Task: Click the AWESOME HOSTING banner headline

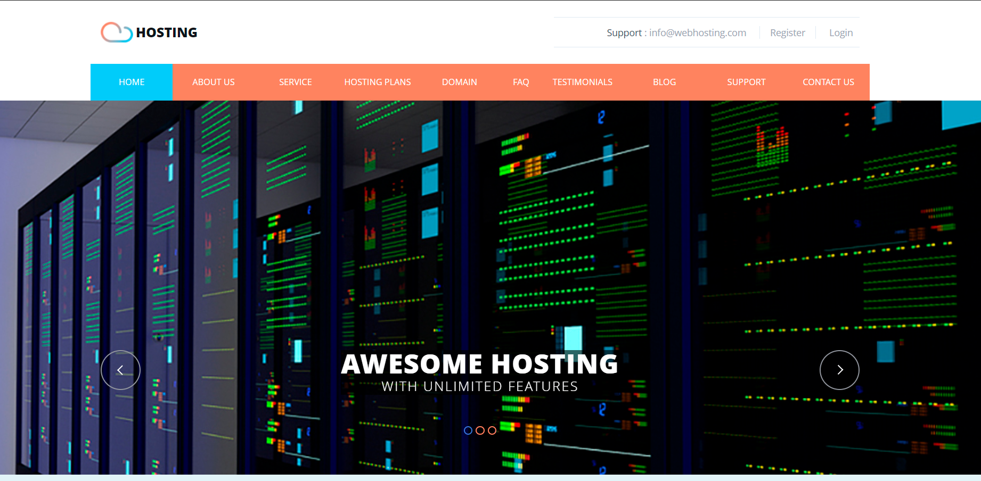Action: (479, 364)
